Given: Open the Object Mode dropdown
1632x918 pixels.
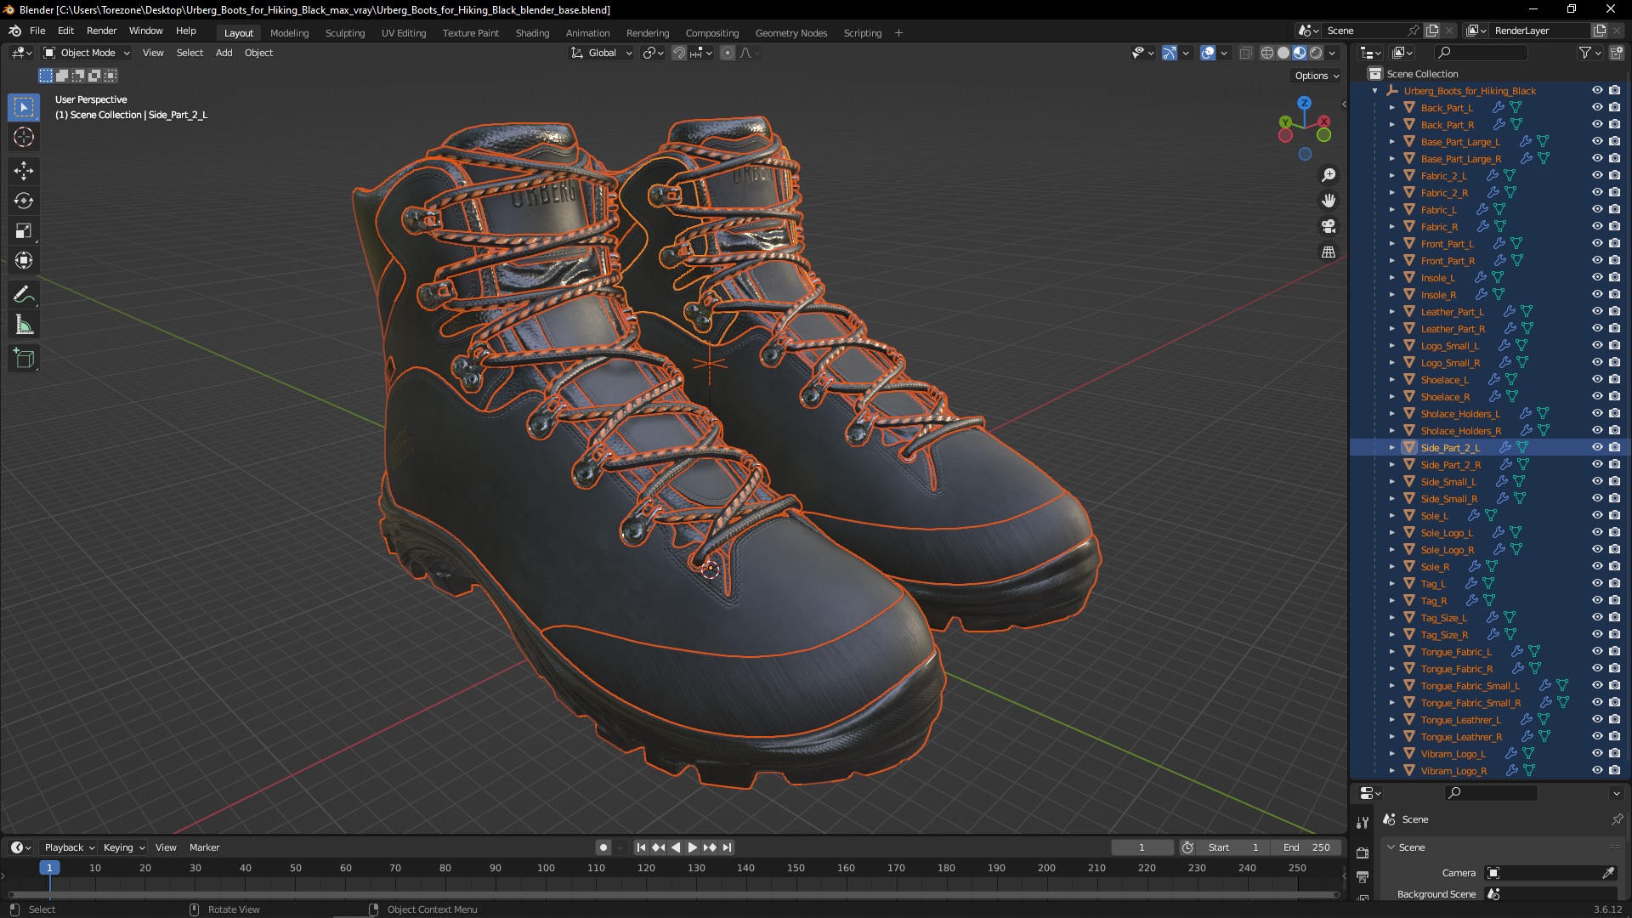Looking at the screenshot, I should [x=87, y=53].
